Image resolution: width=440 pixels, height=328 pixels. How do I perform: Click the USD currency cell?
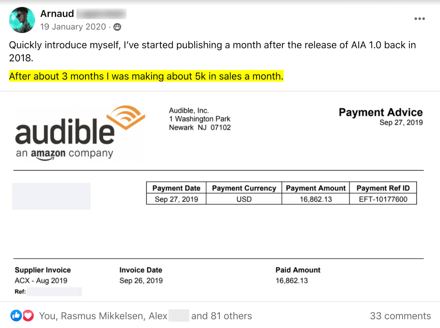point(244,199)
